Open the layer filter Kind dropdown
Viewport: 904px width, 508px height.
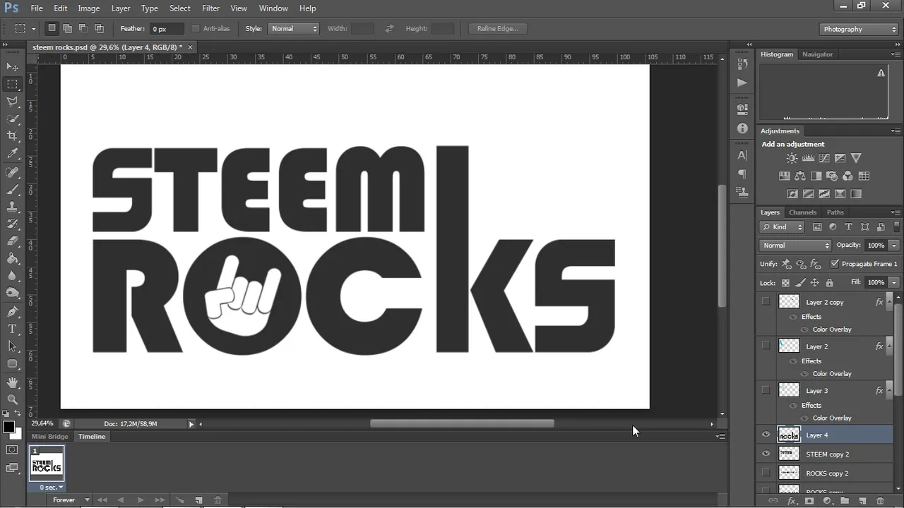pyautogui.click(x=782, y=227)
